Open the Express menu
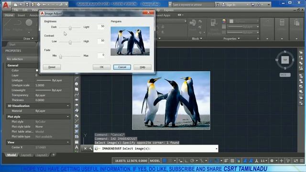306x172 pixels. tap(169, 10)
